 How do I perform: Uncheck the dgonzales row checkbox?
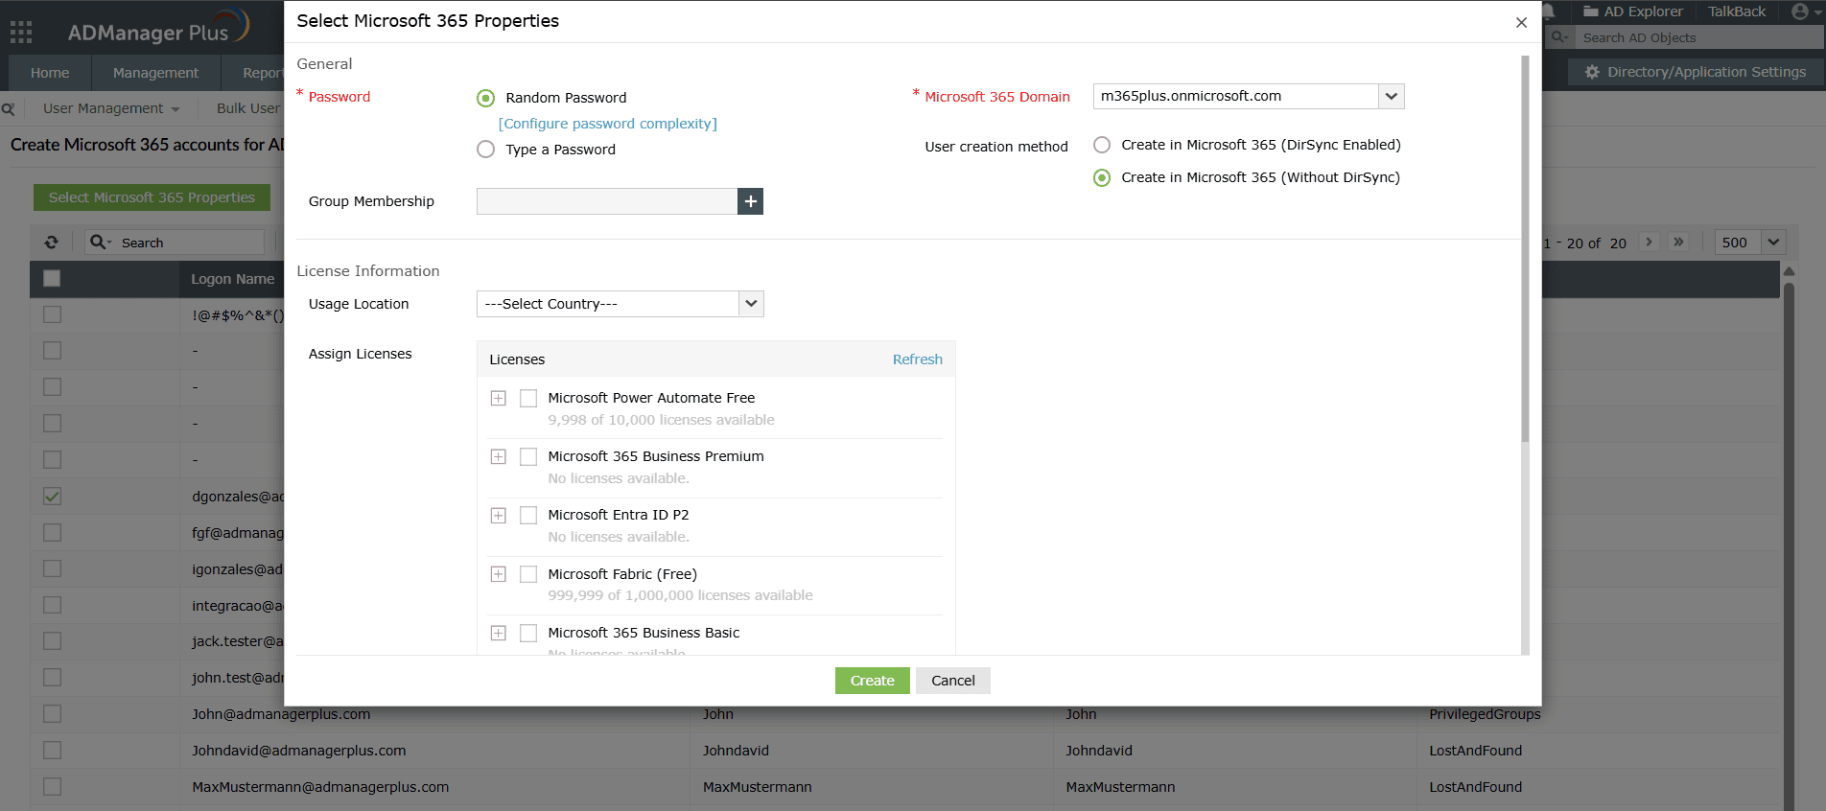(52, 497)
